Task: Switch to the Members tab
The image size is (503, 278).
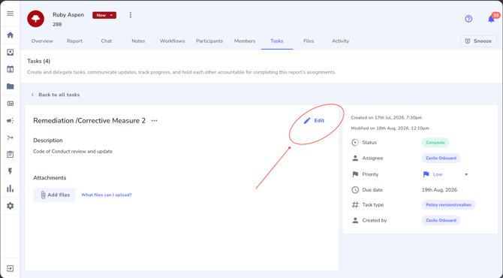Action: click(x=245, y=41)
